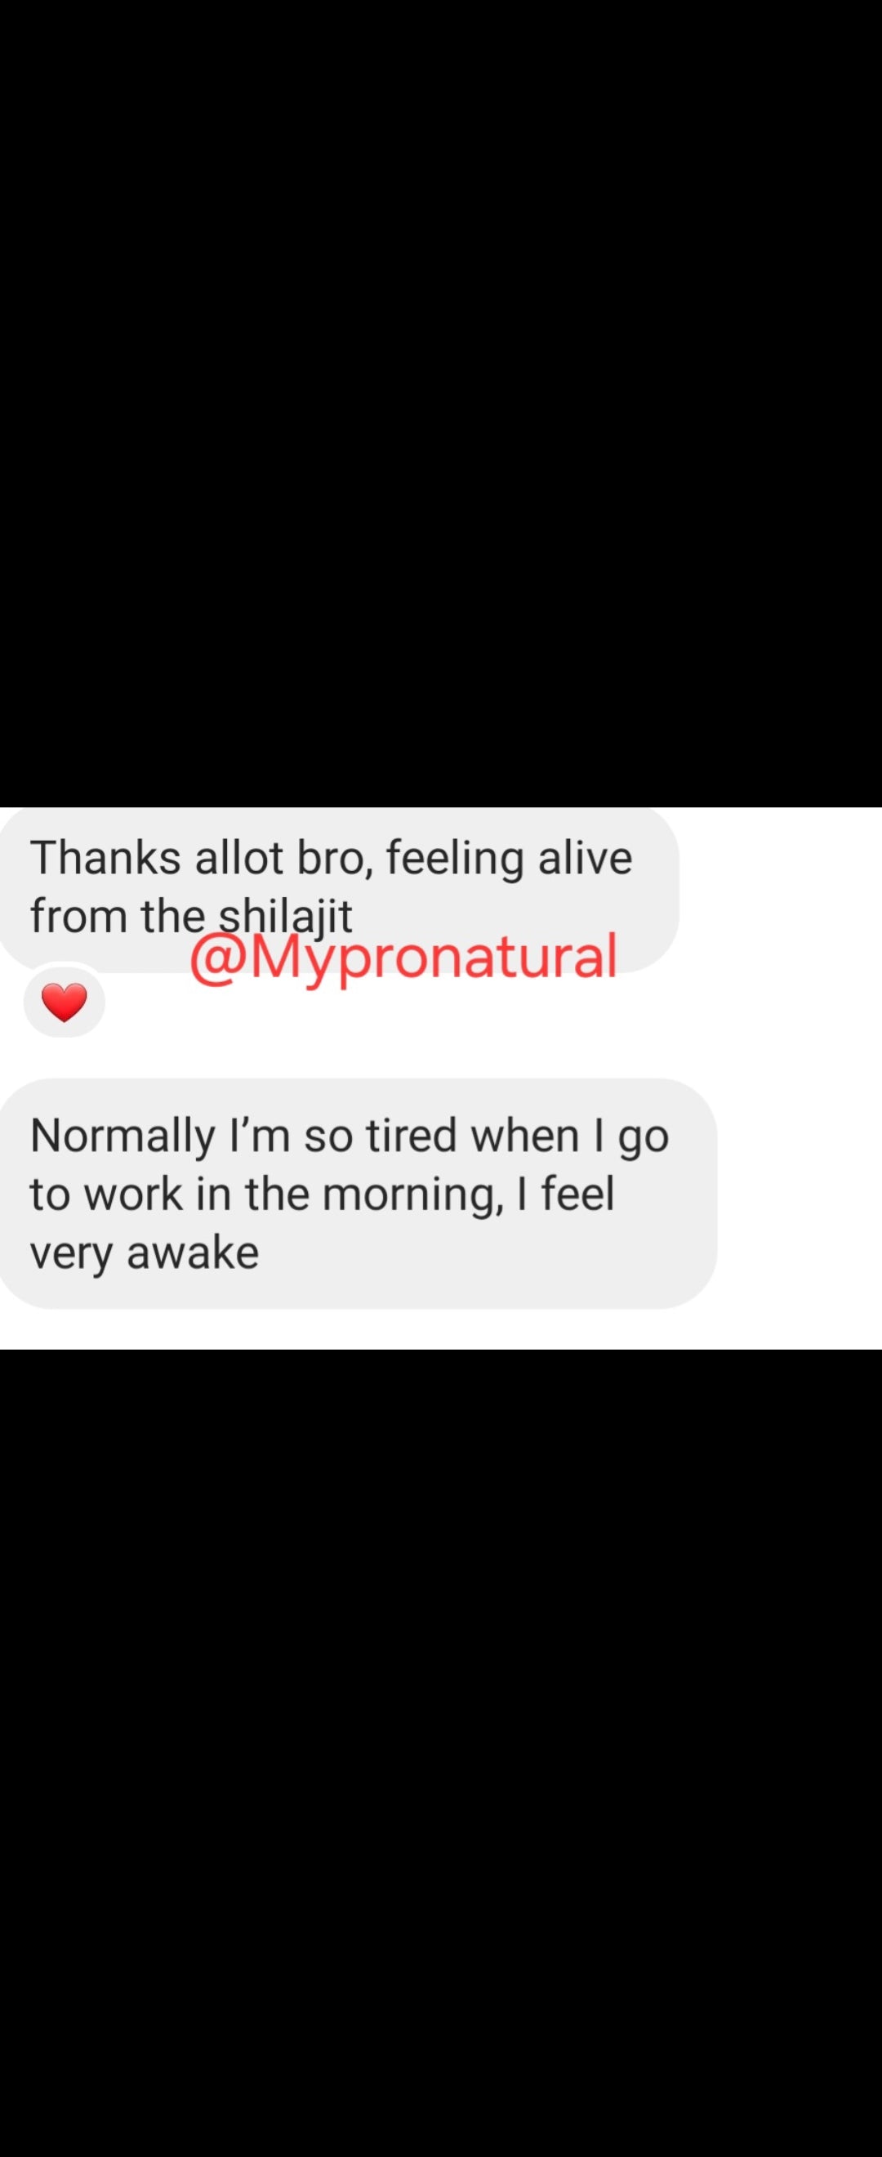Tap the word 'alive' ending first line
The height and width of the screenshot is (2157, 882).
click(x=585, y=857)
